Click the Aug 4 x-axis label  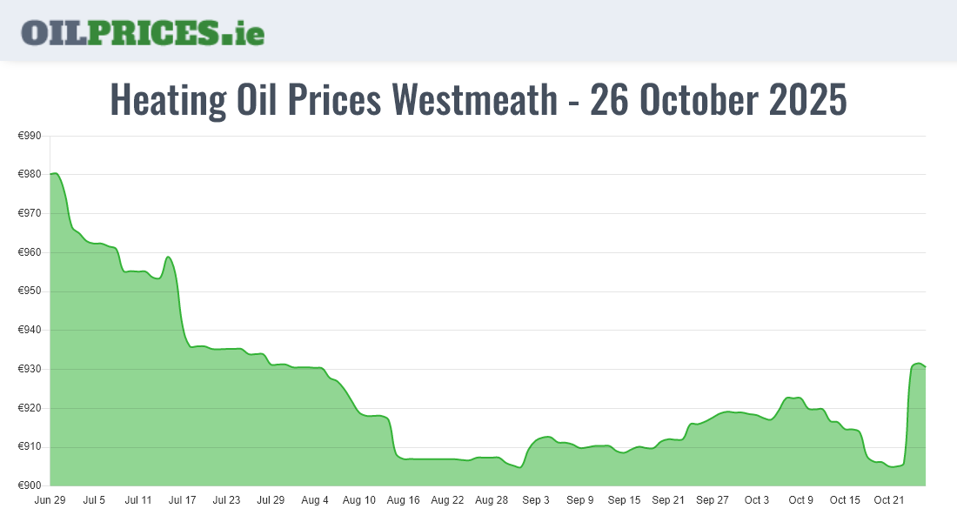(315, 500)
